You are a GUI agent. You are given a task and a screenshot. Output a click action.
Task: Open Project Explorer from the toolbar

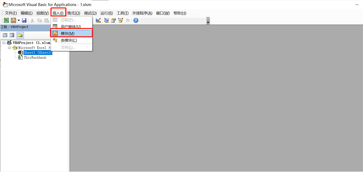pyautogui.click(x=106, y=20)
